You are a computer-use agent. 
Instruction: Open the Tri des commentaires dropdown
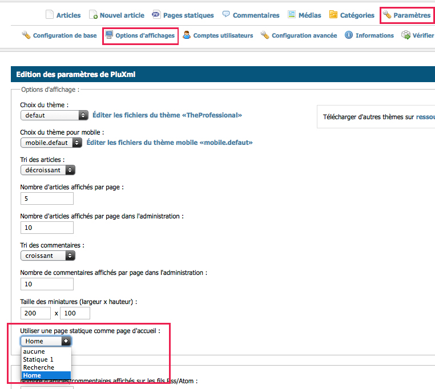click(48, 256)
